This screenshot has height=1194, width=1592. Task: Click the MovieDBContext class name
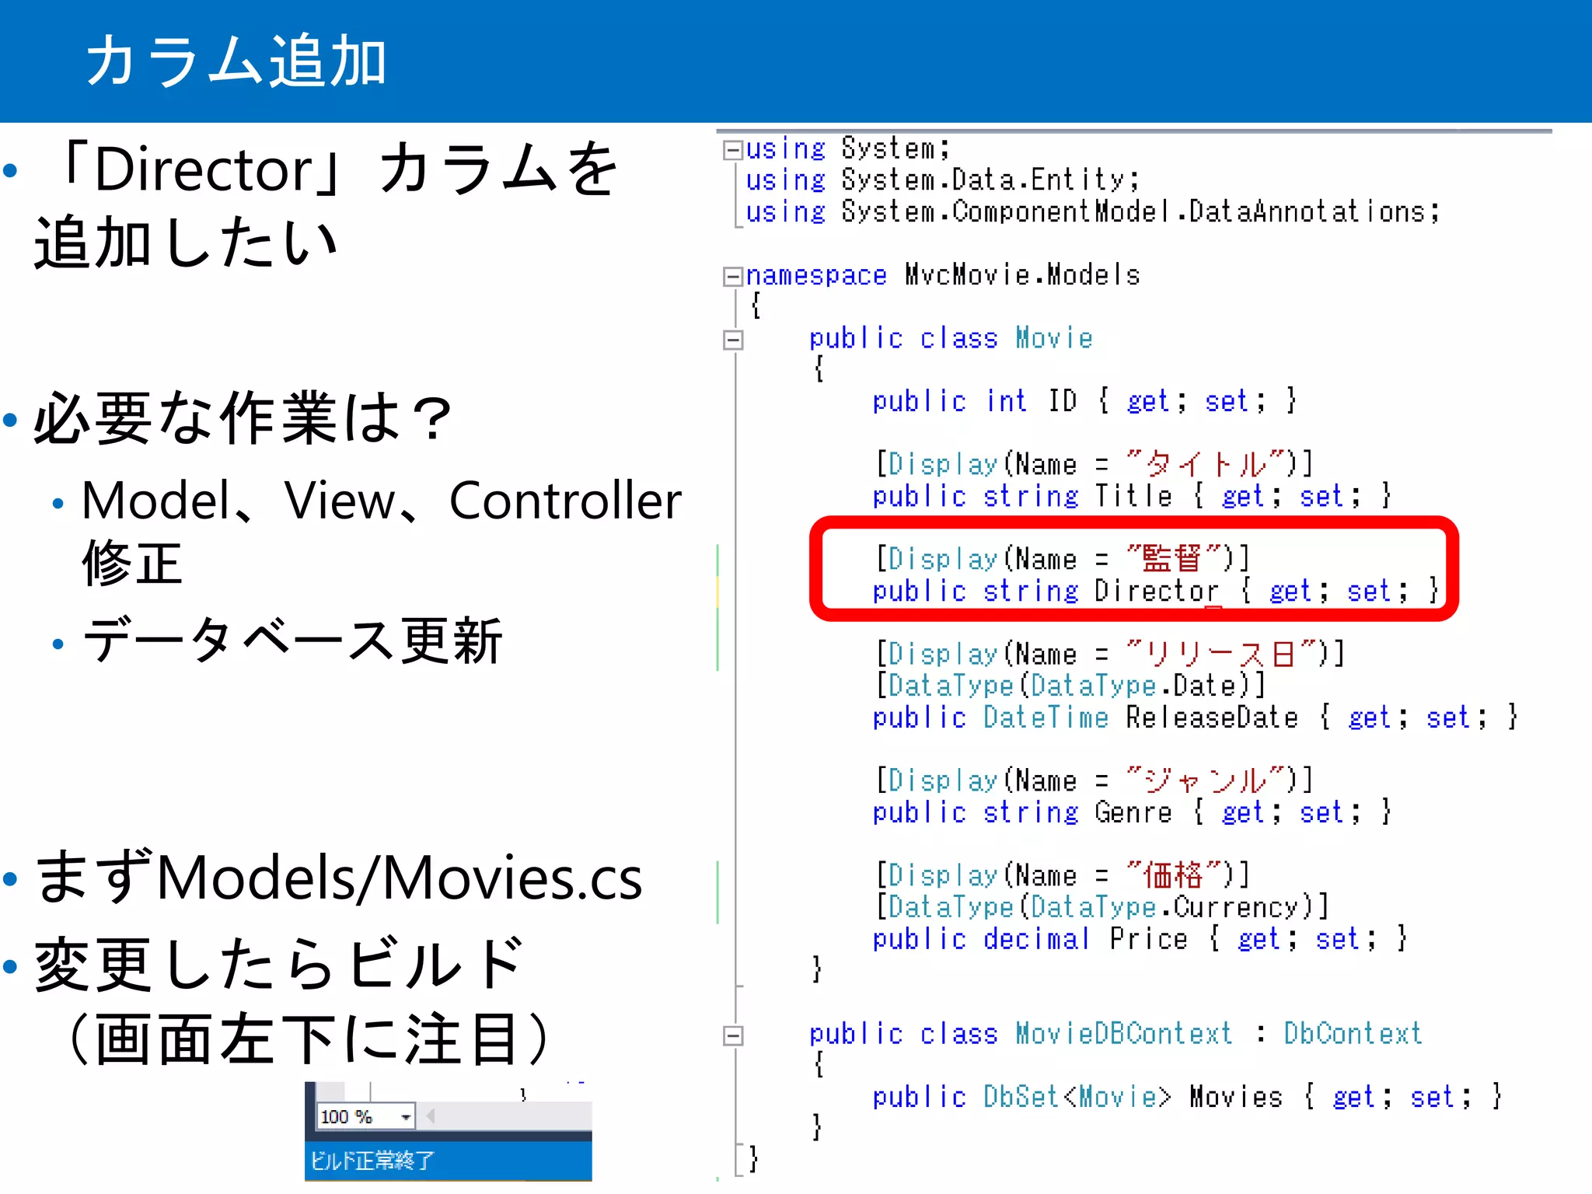(x=1124, y=1034)
